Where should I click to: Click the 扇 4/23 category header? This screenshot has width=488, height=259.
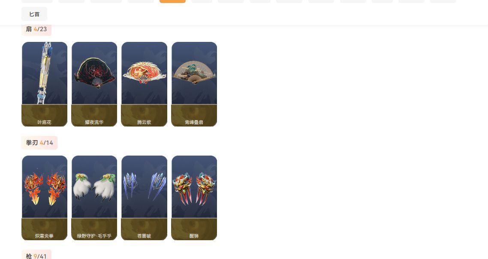[x=36, y=29]
